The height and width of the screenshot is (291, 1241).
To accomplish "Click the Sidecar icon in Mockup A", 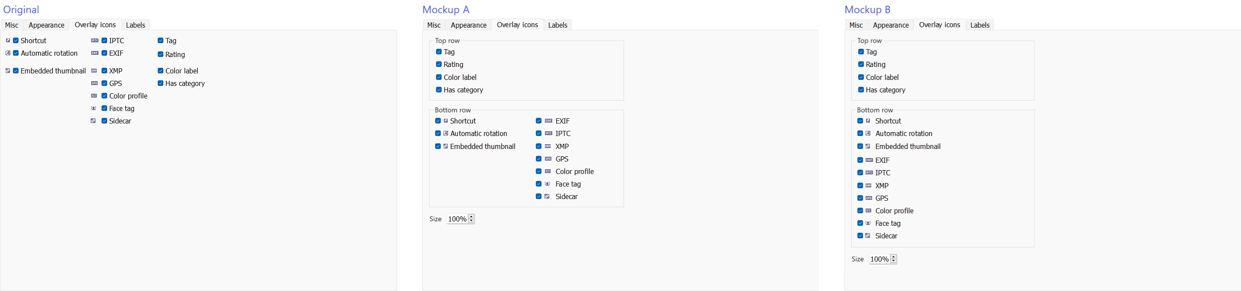I will click(547, 196).
